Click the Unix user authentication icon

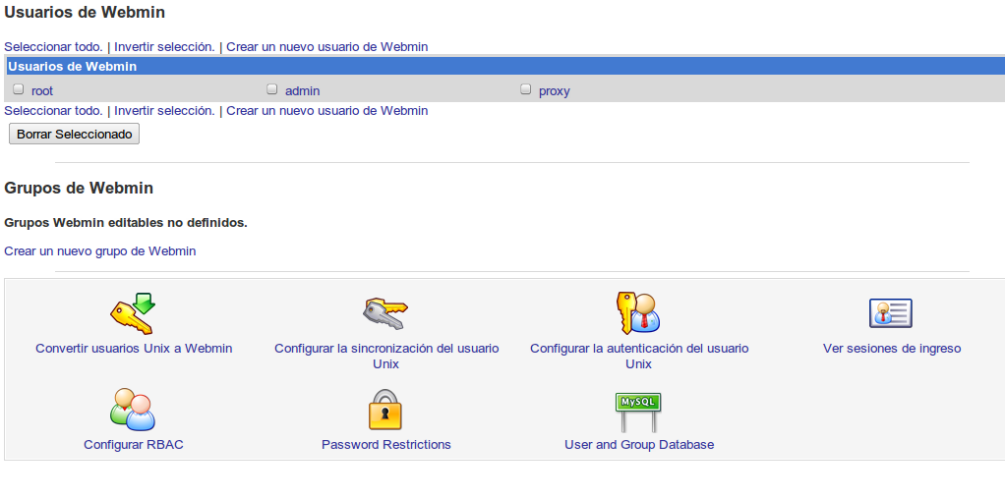[x=638, y=313]
